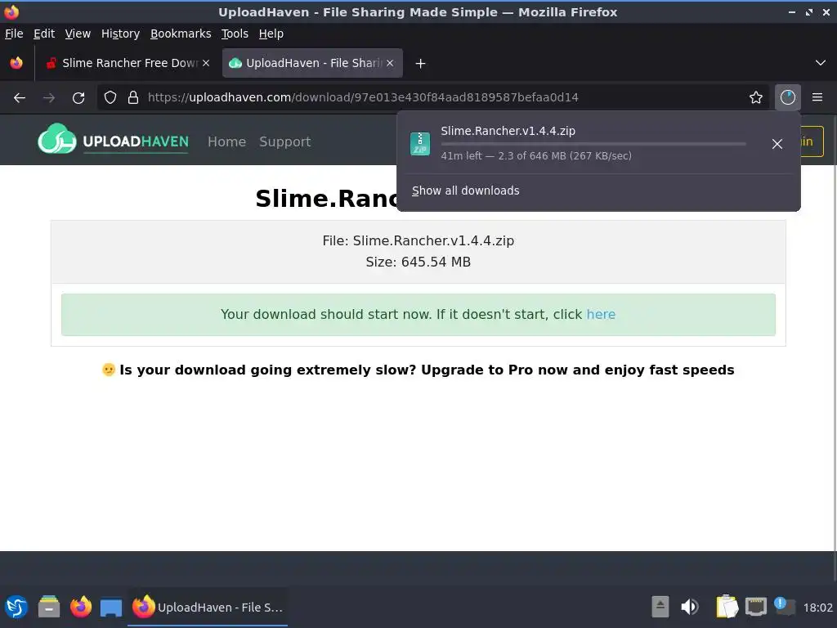
Task: Select the UploadHaven - File Sharing tab
Action: [312, 63]
